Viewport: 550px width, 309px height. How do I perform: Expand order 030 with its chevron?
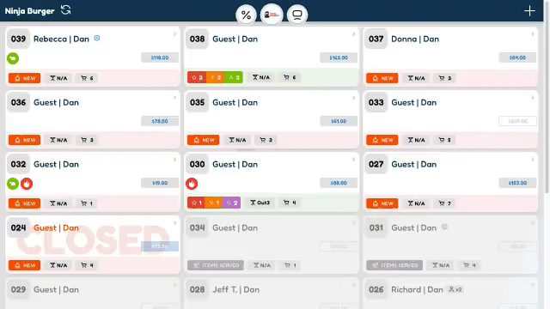coord(353,160)
